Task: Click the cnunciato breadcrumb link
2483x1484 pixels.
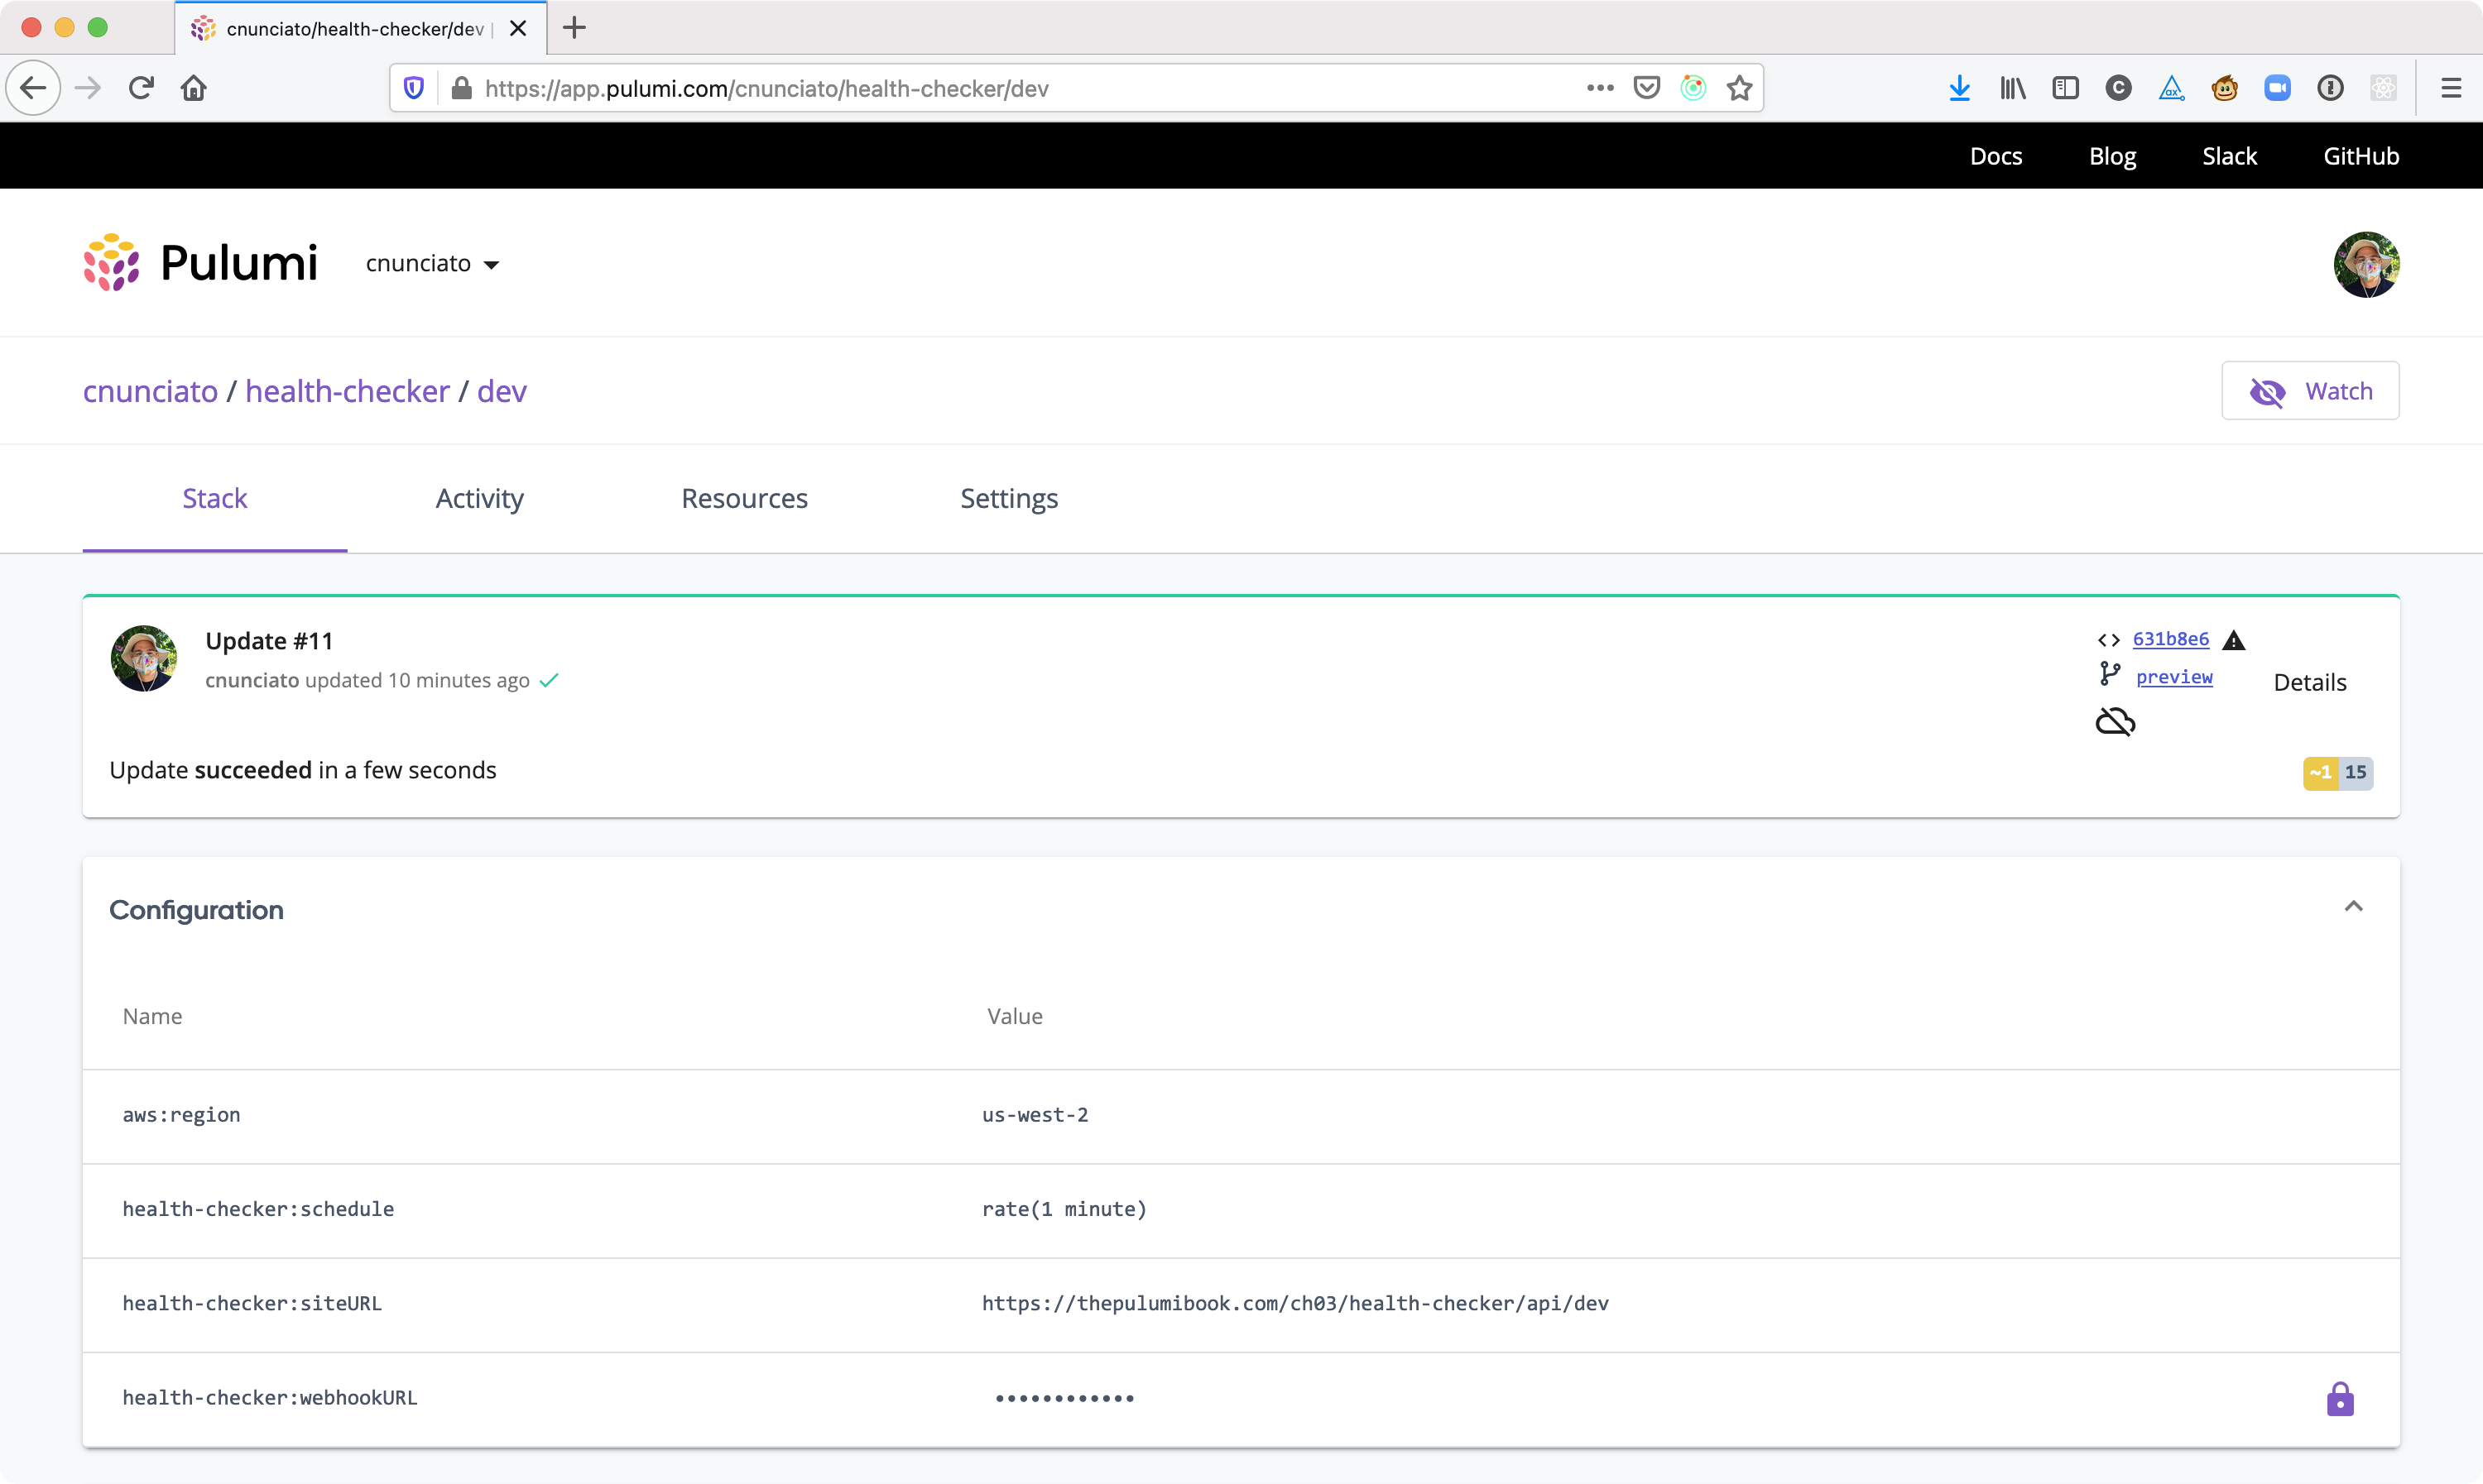Action: (150, 391)
